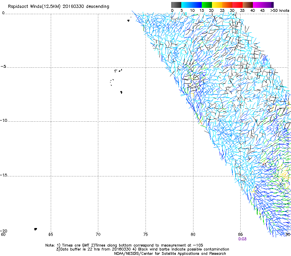The image size is (291, 256).
Task: Click the "-5" latitude axis label
Action: point(4,67)
